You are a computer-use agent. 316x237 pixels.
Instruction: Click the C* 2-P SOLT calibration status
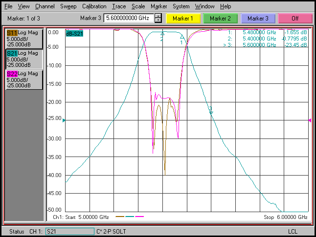coord(111,231)
